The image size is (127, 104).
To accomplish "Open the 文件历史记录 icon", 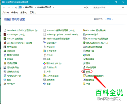I will 44,76.
